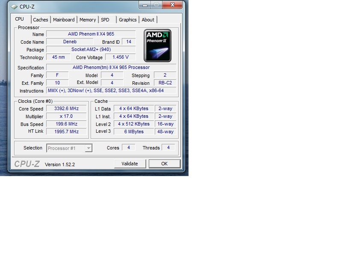Click the Level 2 value '4 x 512 KBytes'

(134, 124)
